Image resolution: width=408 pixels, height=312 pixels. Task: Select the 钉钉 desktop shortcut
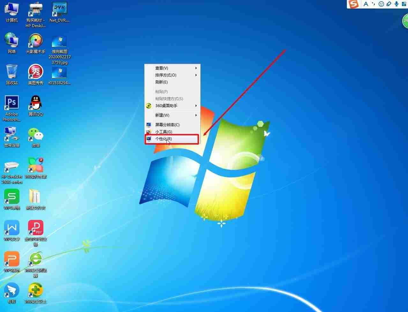[x=12, y=293]
